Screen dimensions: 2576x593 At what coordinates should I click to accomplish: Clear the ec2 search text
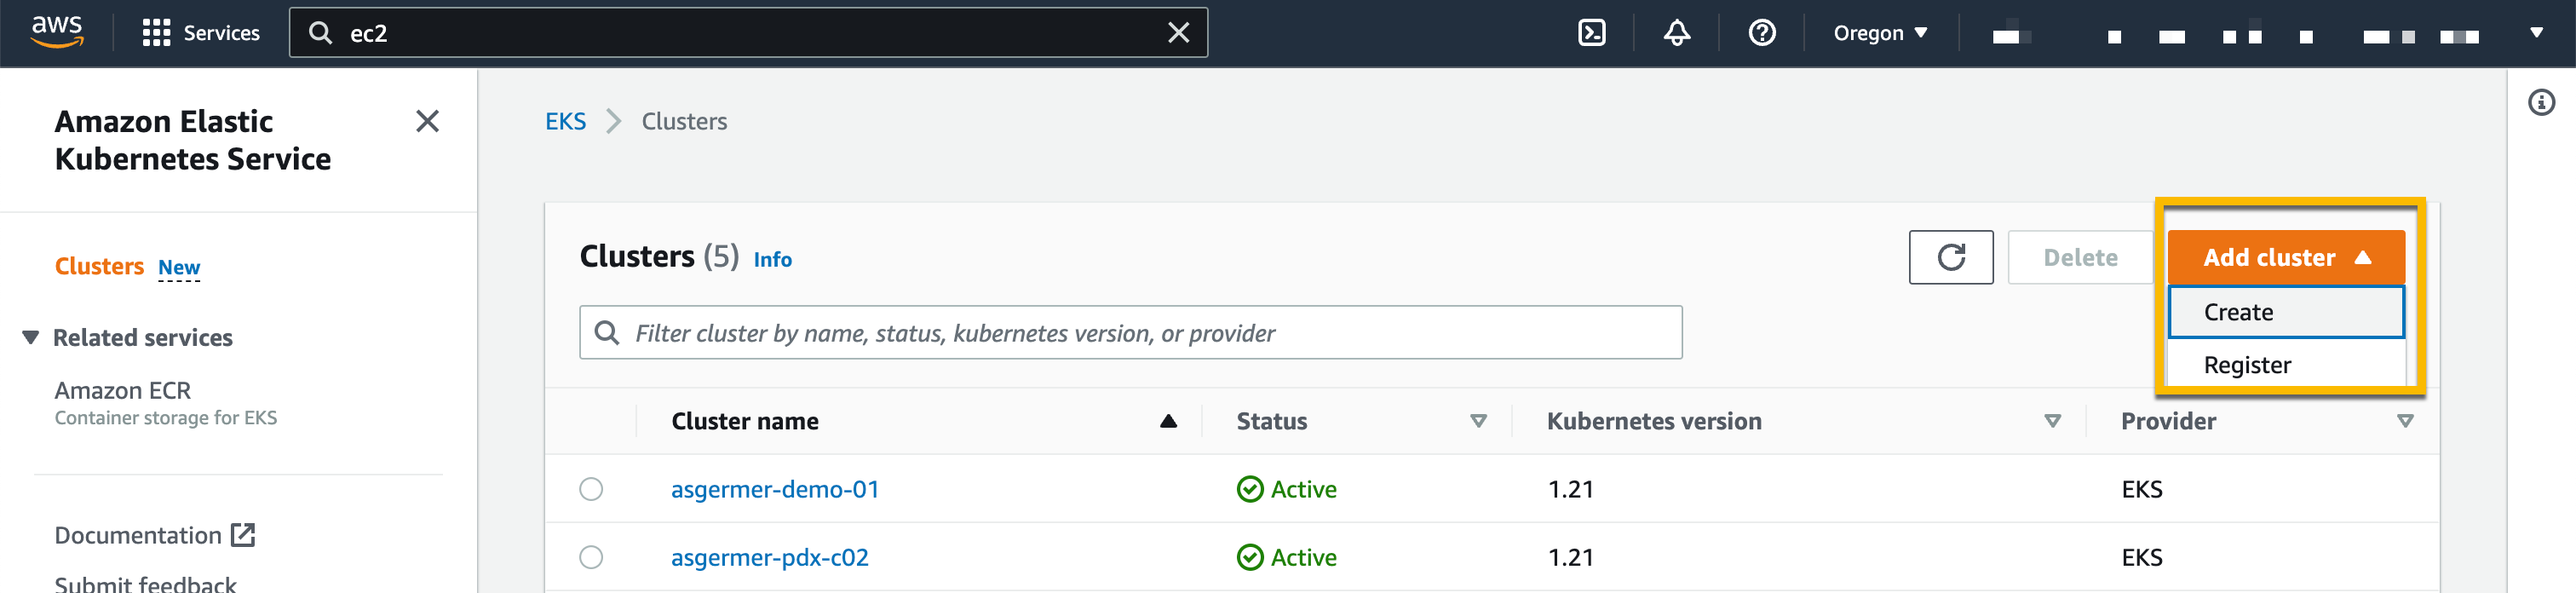pos(1178,33)
